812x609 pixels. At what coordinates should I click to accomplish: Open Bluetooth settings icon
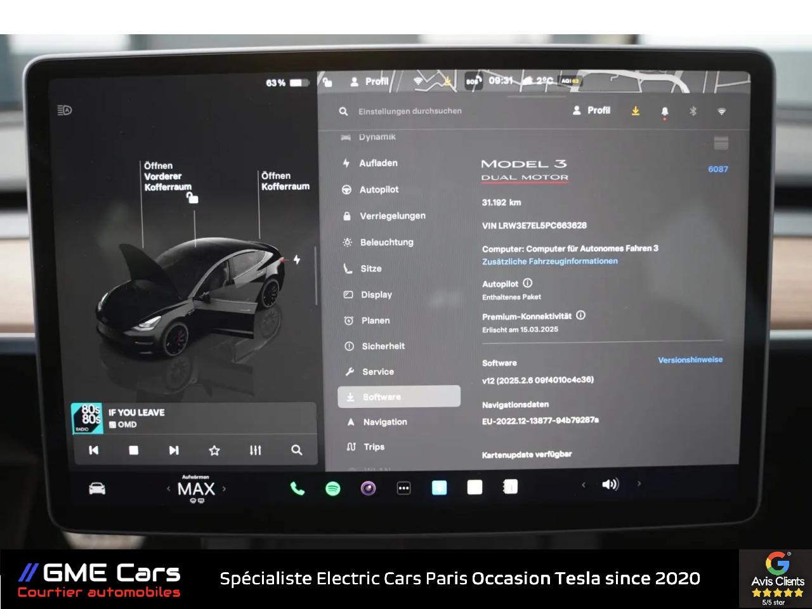693,111
